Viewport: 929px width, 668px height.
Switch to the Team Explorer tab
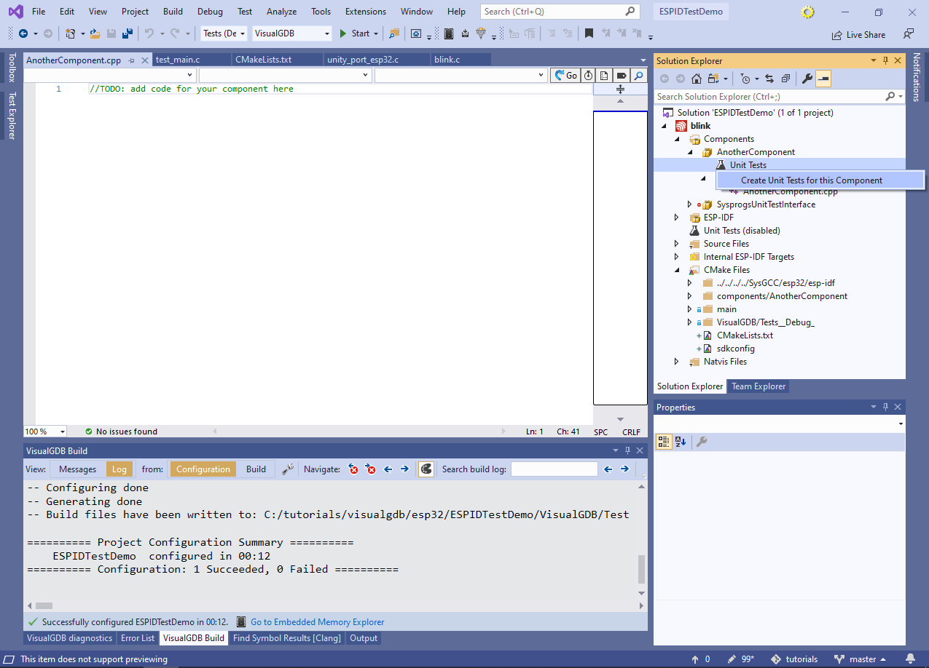759,386
